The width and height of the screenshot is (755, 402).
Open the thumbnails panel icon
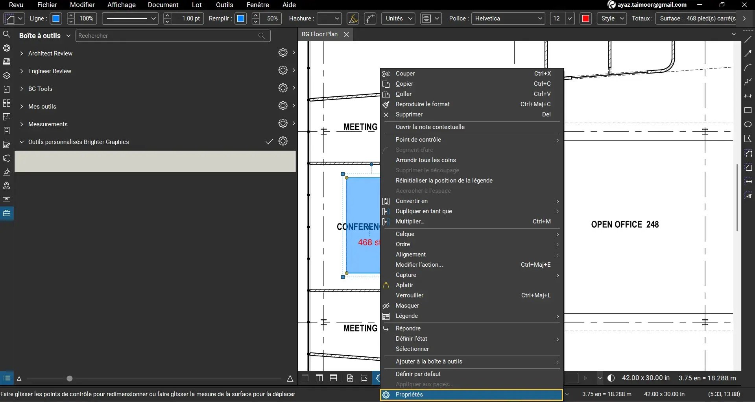coord(7,62)
